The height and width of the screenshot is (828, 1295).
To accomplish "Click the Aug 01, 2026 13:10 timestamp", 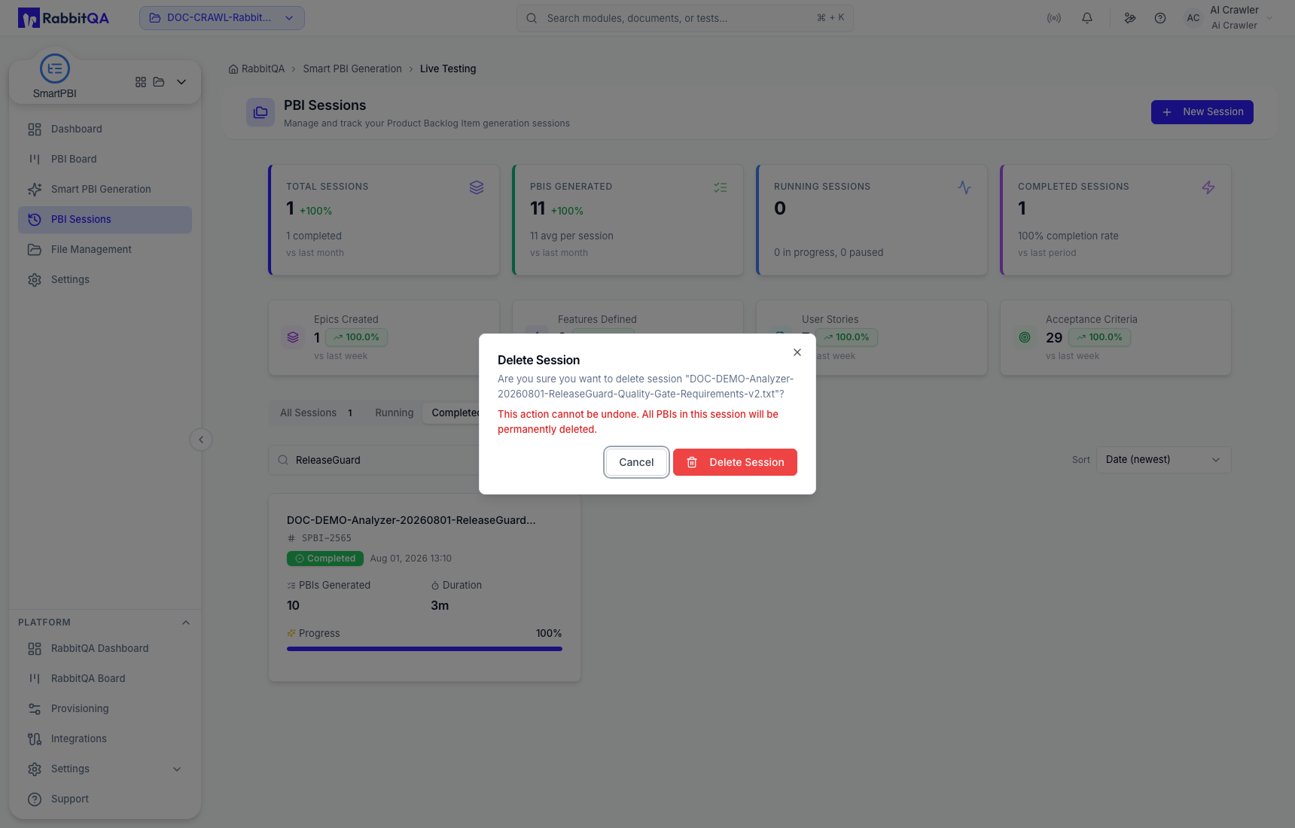I will coord(411,559).
